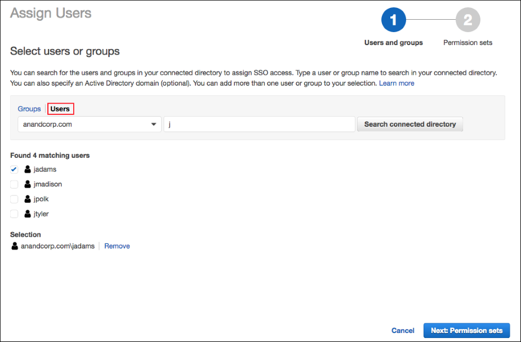Remove anandcorp.com\jadams from Selection
Image resolution: width=521 pixels, height=342 pixels.
(117, 246)
